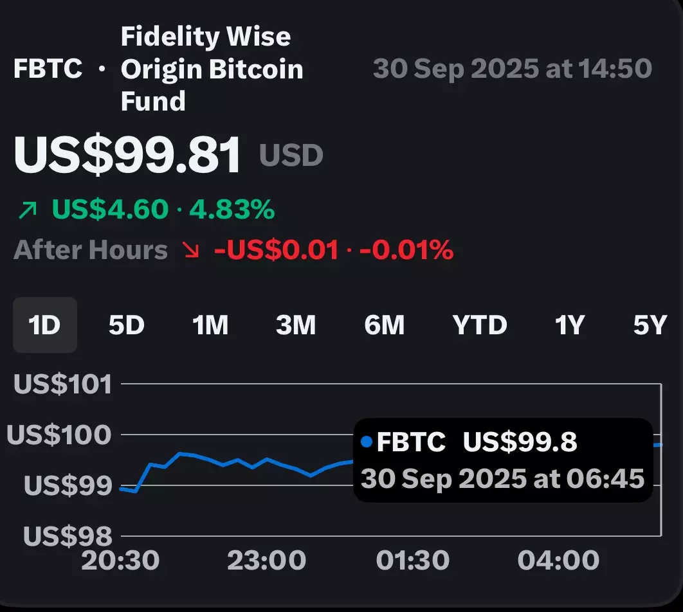Image resolution: width=683 pixels, height=612 pixels.
Task: Select the 1Y range tab
Action: coord(570,325)
